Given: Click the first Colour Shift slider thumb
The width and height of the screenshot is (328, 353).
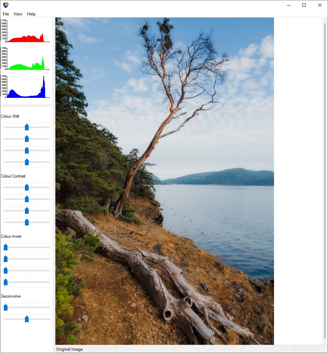Looking at the screenshot, I should click(27, 127).
